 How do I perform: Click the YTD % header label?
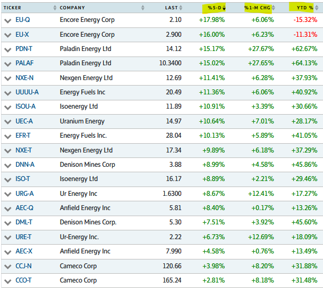(305, 8)
